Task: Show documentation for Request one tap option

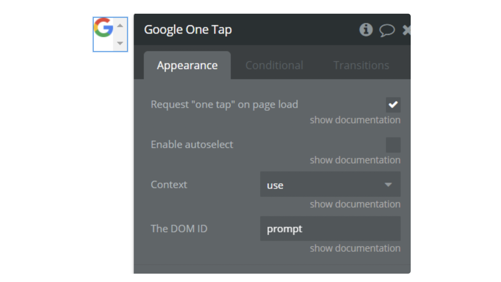Action: (x=355, y=120)
